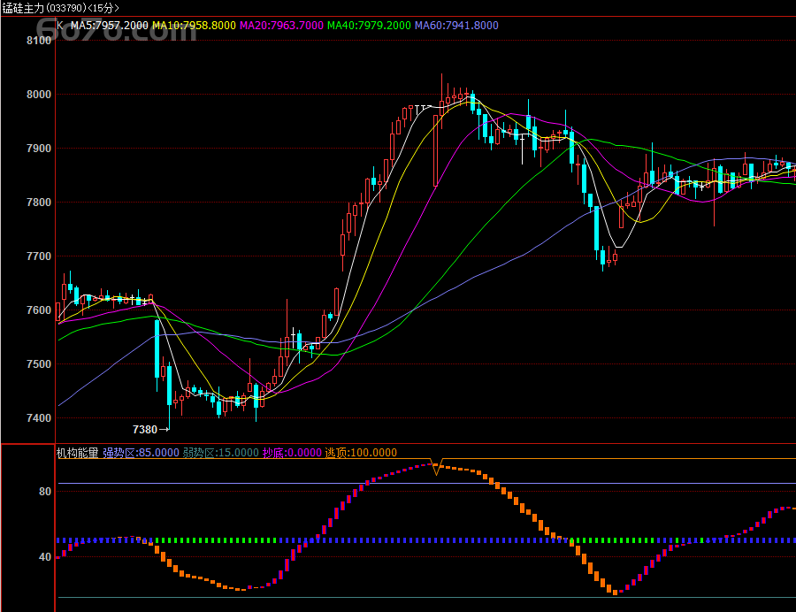796x612 pixels.
Task: Click the 7600 price axis label
Action: [39, 310]
